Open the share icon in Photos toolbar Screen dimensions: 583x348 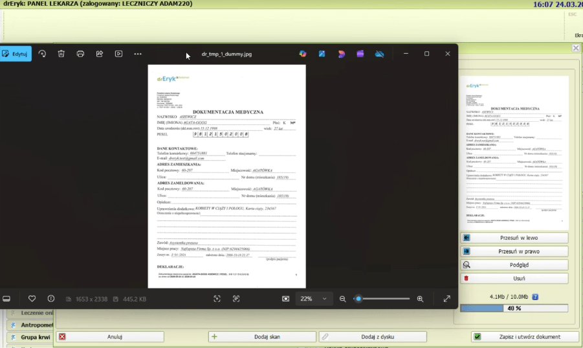pos(100,54)
